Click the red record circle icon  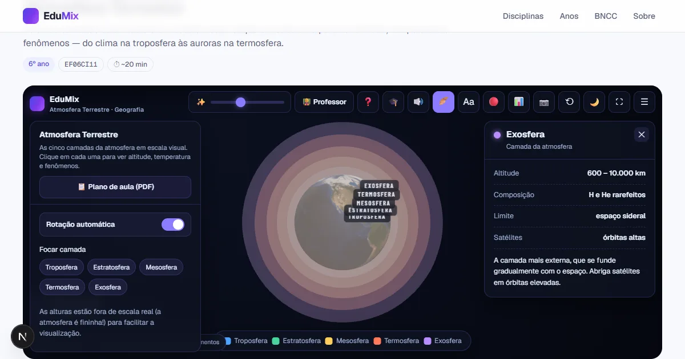(x=494, y=102)
